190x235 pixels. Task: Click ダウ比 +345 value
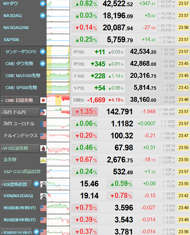[x=98, y=64]
